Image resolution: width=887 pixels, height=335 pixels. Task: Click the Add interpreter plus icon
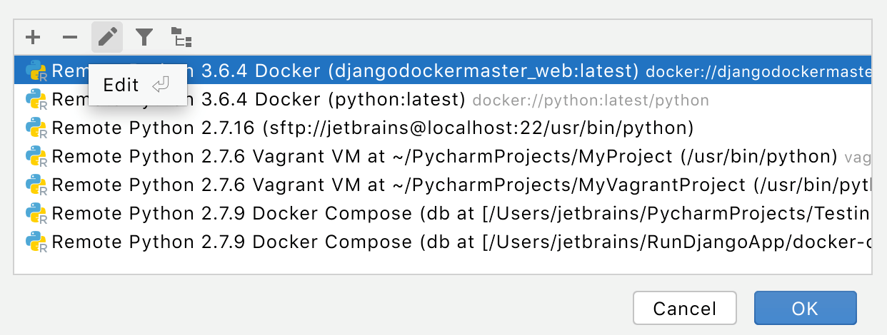coord(33,37)
